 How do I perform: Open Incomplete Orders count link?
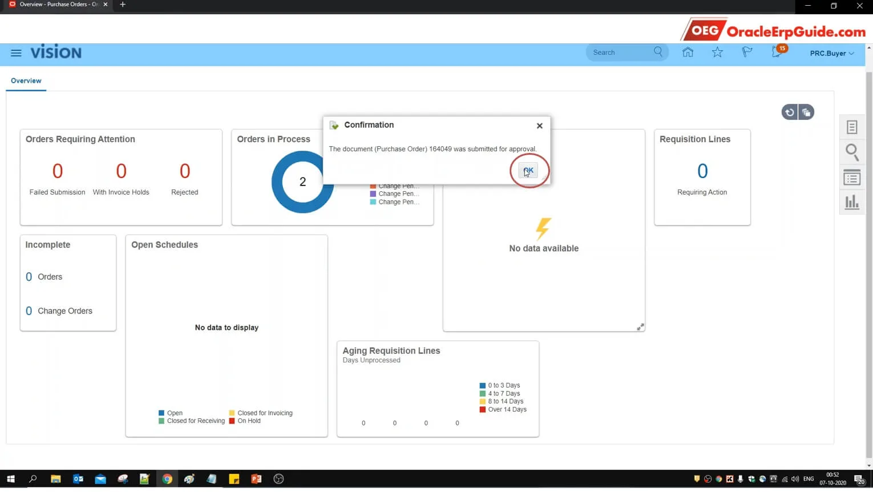[29, 277]
